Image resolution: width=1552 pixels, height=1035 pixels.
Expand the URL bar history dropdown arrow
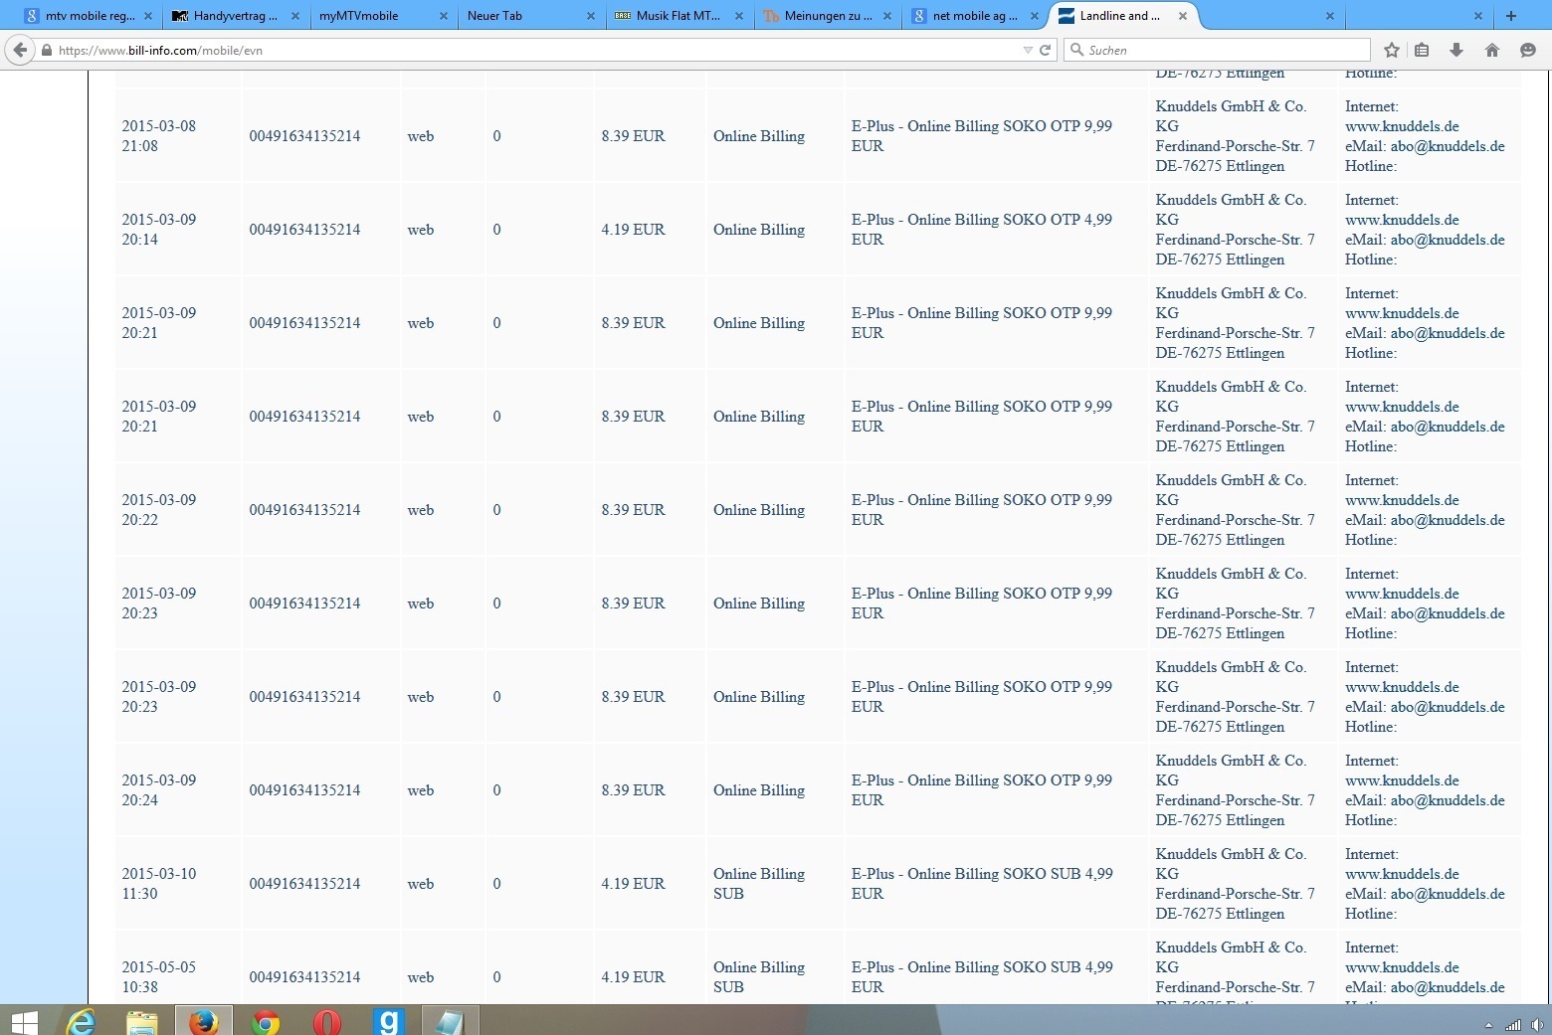[1028, 50]
